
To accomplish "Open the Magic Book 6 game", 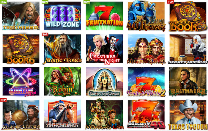I will (21, 49).
